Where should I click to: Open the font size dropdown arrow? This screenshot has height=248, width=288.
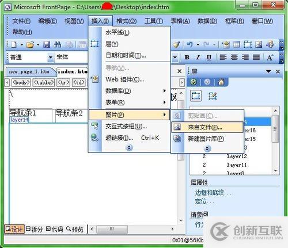click(x=175, y=57)
